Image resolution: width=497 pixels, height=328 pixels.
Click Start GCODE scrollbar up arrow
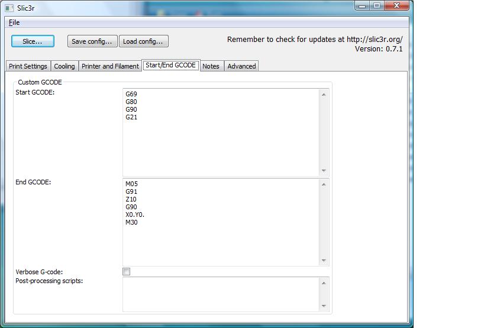pos(324,95)
